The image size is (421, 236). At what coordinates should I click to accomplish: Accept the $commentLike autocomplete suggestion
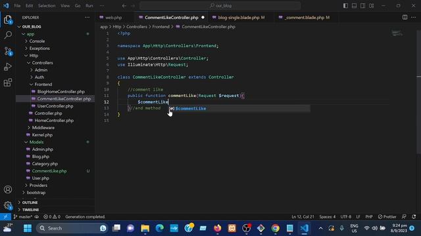[x=239, y=108]
